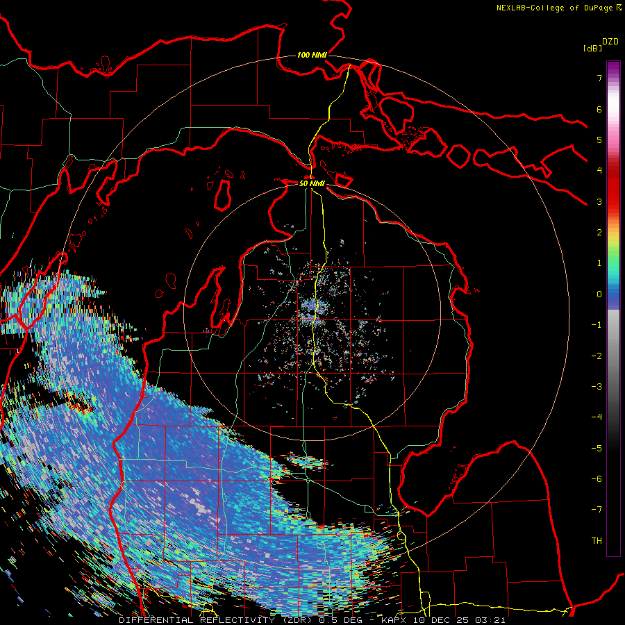The width and height of the screenshot is (625, 625).
Task: Click the blue 0 dB band on the color bar
Action: tap(613, 294)
